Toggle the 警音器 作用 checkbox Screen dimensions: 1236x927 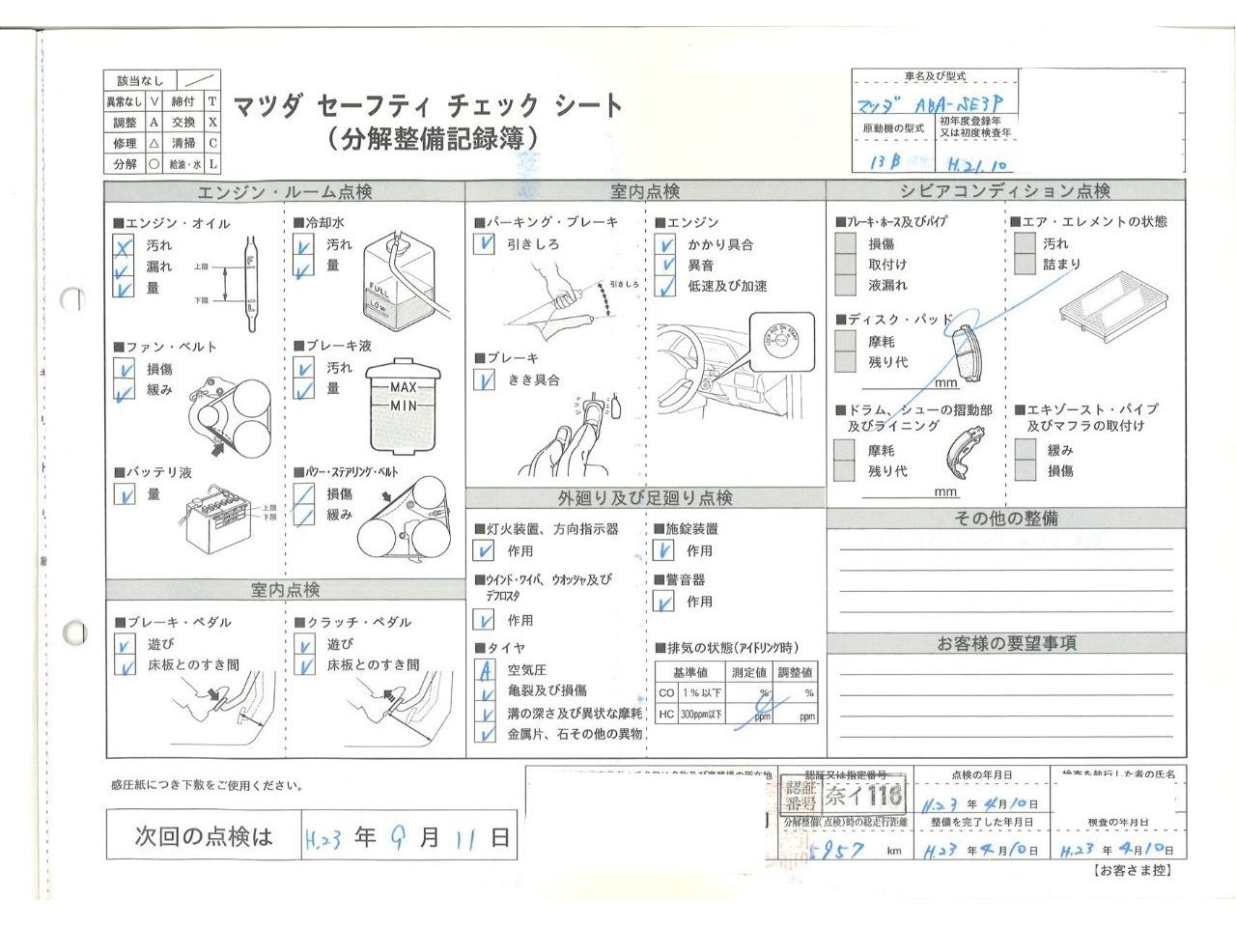coord(663,602)
